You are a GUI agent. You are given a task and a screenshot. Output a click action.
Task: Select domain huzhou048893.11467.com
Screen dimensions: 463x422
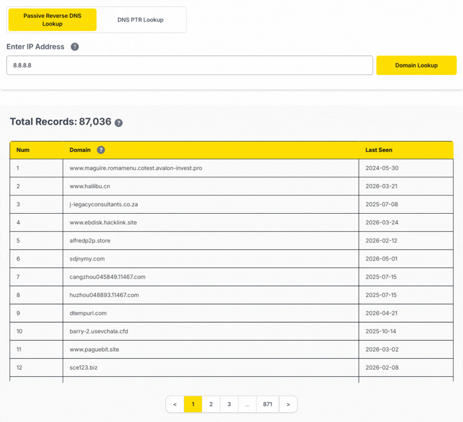coord(104,295)
